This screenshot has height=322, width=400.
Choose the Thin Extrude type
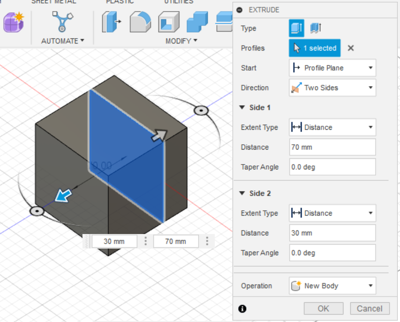[x=316, y=28]
